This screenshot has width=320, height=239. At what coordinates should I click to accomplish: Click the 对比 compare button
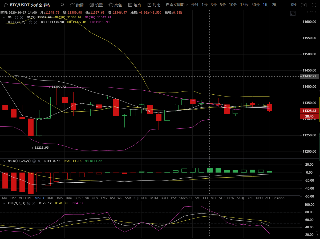[154, 5]
